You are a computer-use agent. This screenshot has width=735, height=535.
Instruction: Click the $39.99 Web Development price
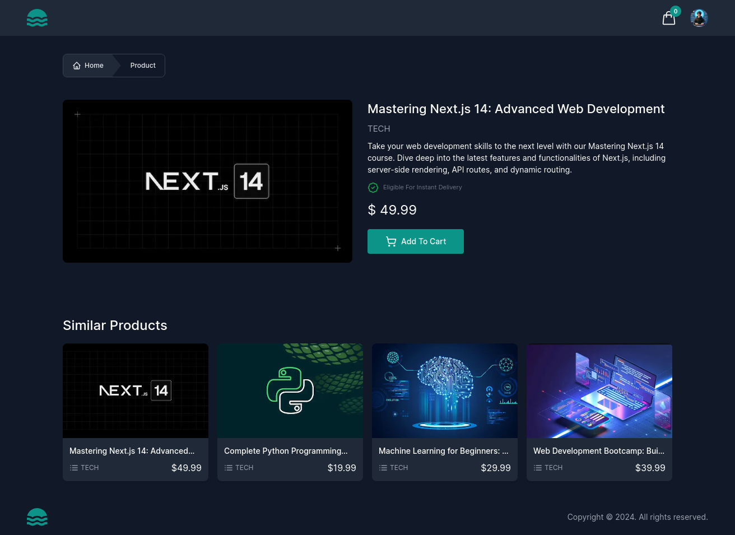(650, 468)
